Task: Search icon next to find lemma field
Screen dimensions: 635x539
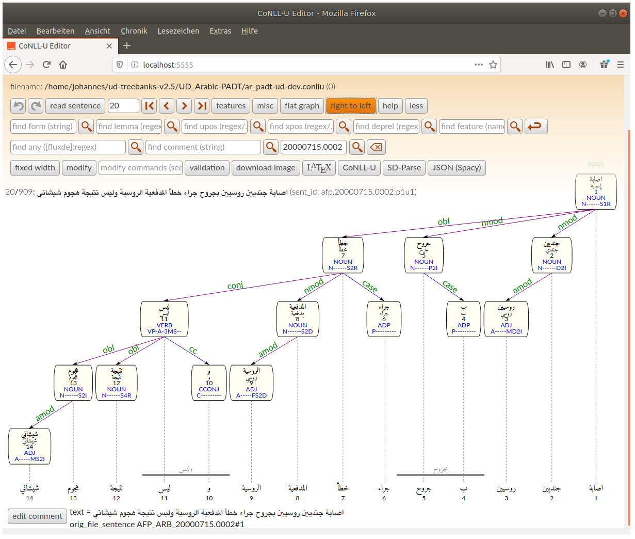Action: click(172, 126)
